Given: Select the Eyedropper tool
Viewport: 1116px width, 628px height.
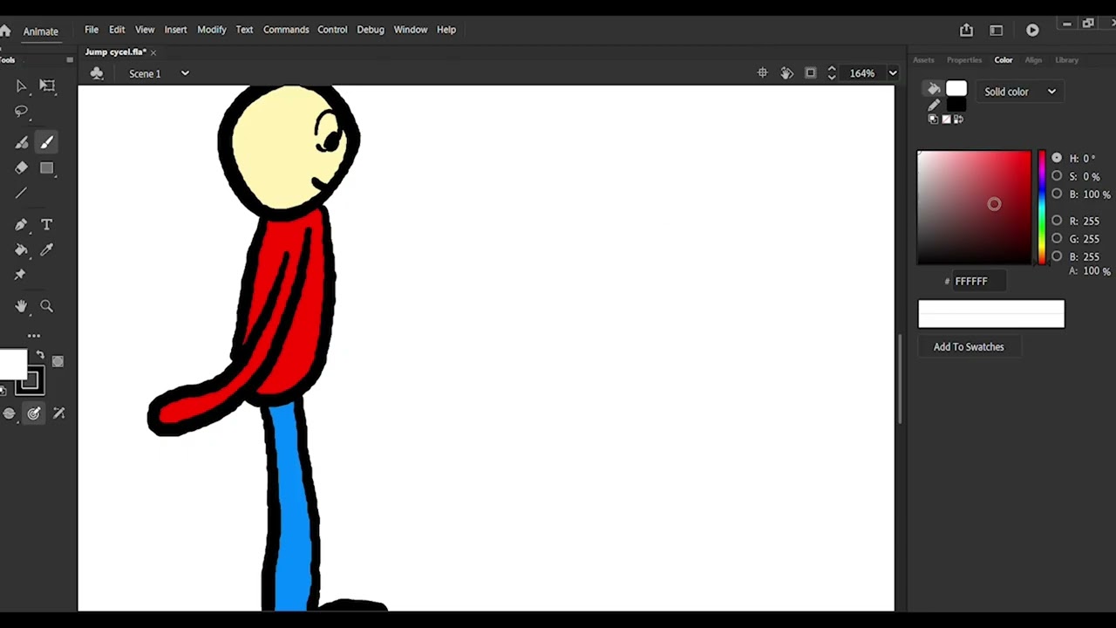Looking at the screenshot, I should click(x=47, y=249).
